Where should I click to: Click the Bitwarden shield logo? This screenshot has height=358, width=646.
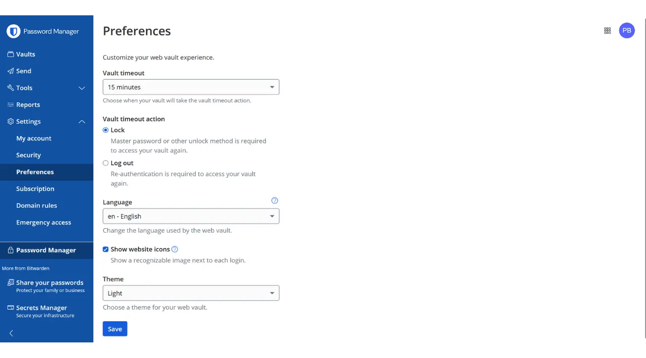pos(14,31)
